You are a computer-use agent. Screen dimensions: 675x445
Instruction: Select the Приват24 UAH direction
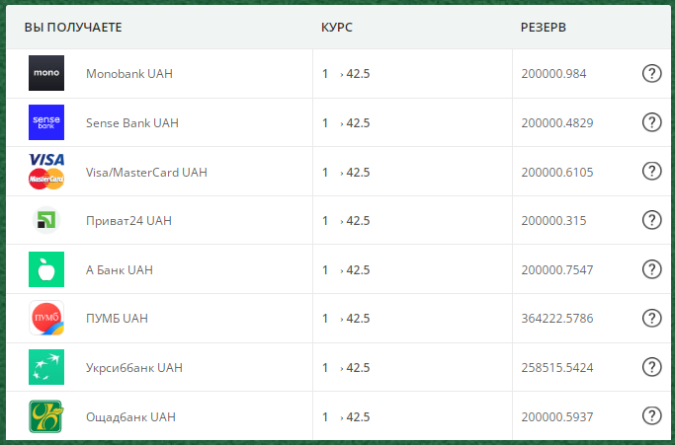pos(128,221)
